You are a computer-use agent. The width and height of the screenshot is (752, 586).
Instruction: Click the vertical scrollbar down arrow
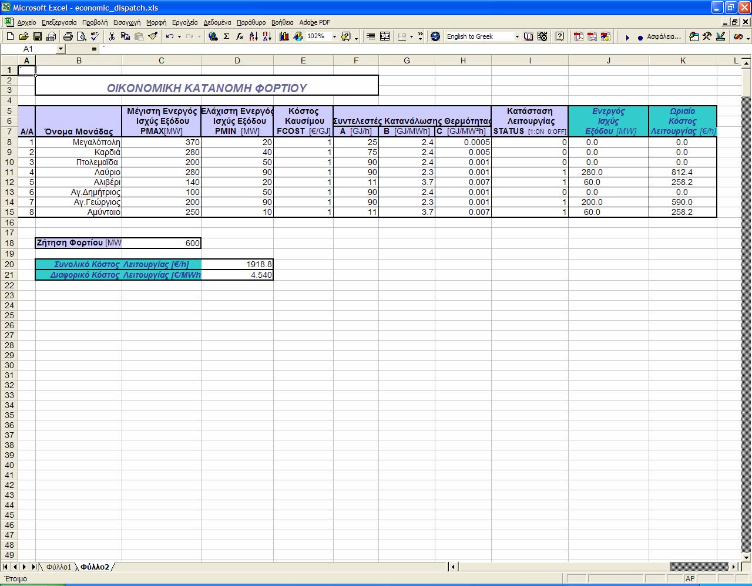click(747, 557)
